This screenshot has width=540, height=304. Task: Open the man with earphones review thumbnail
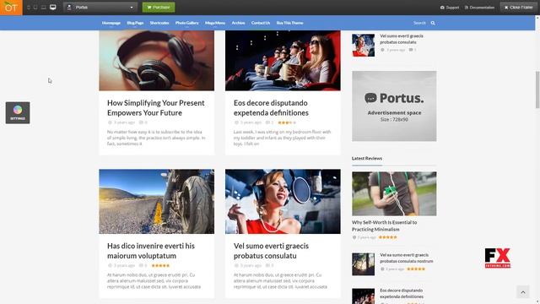tap(394, 193)
